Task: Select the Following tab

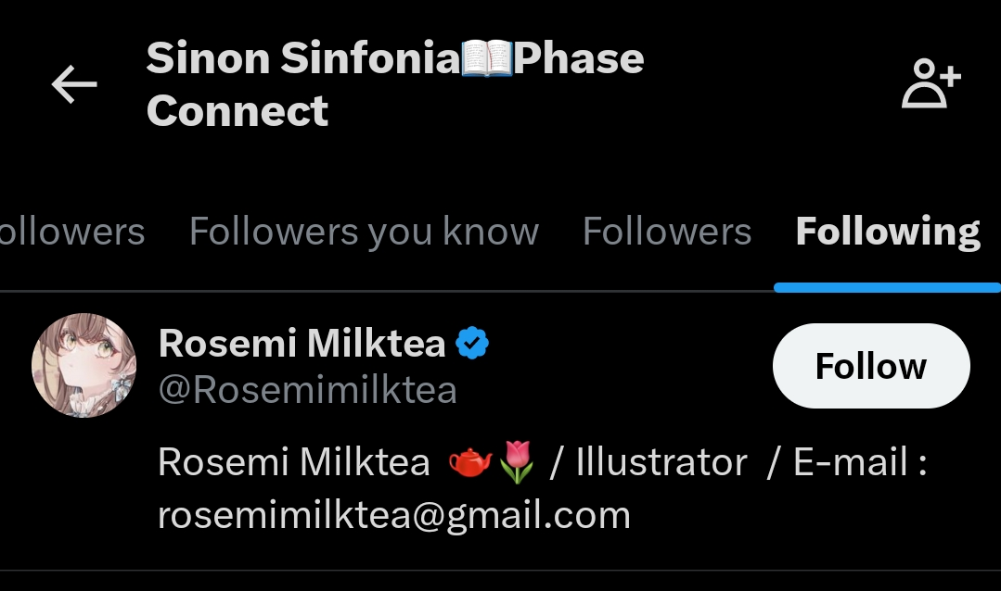Action: (x=888, y=232)
